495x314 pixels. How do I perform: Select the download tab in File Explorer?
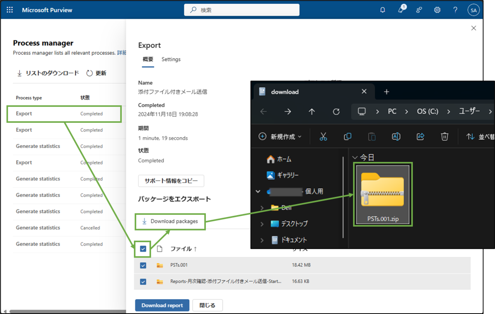point(313,92)
